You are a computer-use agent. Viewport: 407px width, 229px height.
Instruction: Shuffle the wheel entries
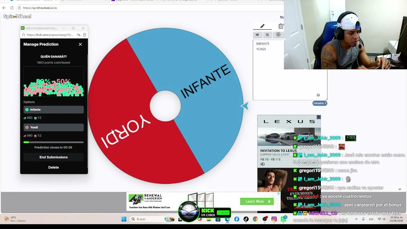pyautogui.click(x=257, y=35)
